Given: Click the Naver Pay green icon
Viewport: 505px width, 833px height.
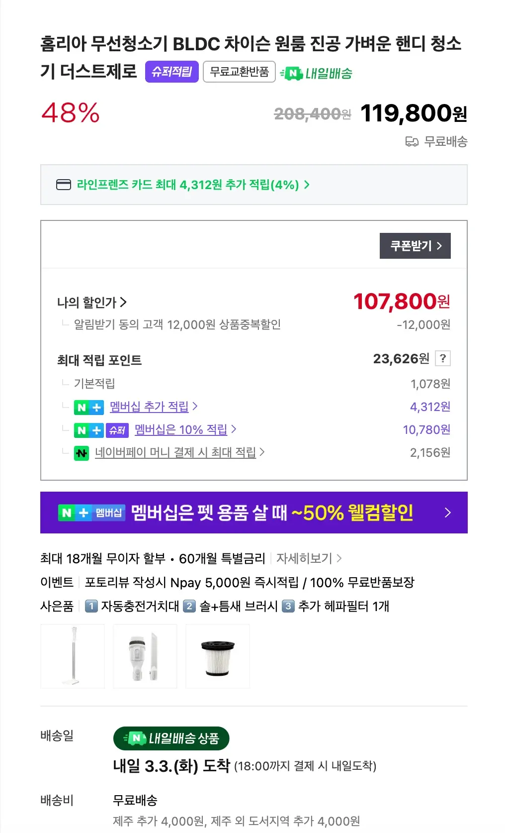Looking at the screenshot, I should 82,453.
